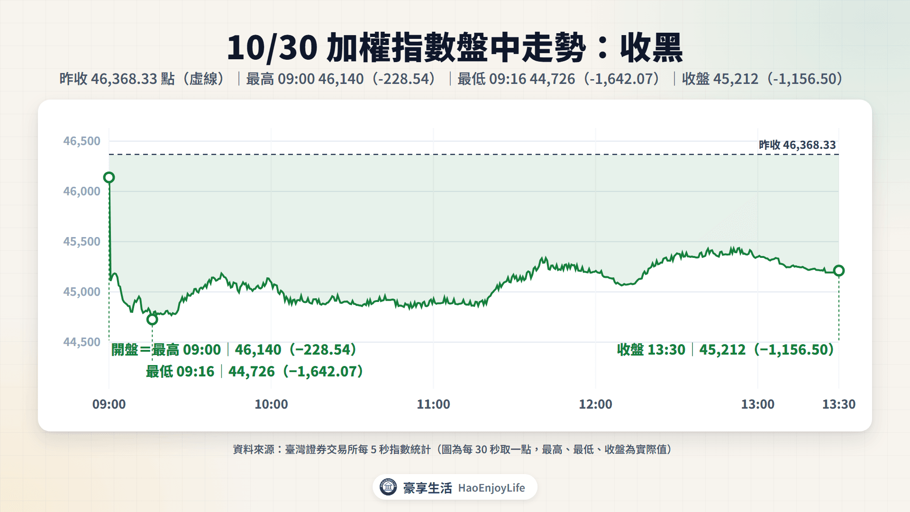Click the y-axis label 46,500

click(x=82, y=141)
